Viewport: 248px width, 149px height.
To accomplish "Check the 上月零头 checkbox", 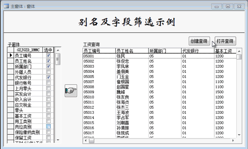I will [x=48, y=88].
